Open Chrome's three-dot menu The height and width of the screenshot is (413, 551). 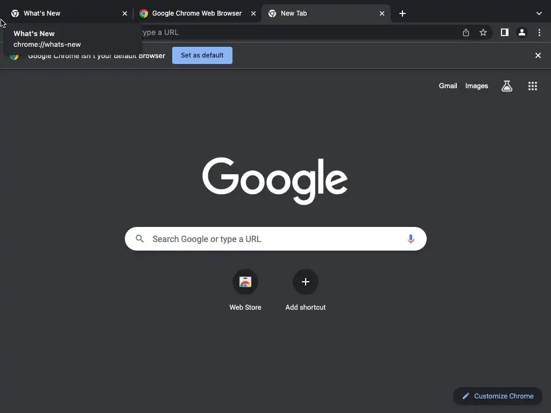[539, 32]
